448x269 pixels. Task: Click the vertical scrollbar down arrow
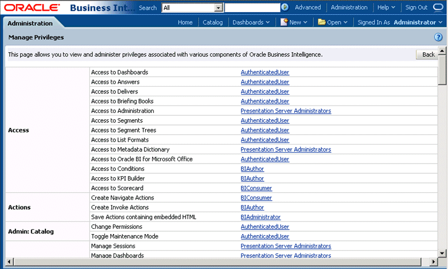coord(442,253)
